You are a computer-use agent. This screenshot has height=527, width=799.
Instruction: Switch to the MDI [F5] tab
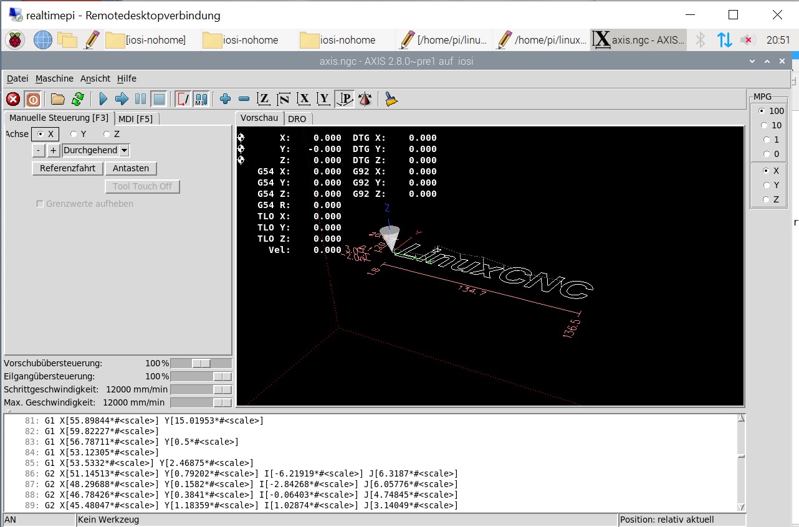(135, 118)
